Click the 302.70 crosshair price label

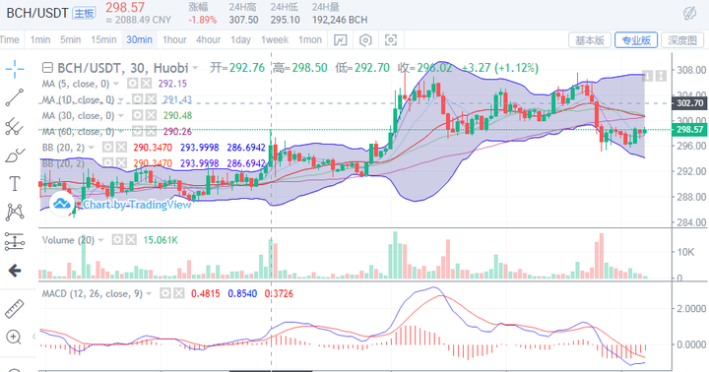tap(690, 103)
